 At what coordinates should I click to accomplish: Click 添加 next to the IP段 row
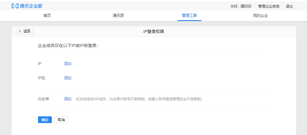(68, 78)
